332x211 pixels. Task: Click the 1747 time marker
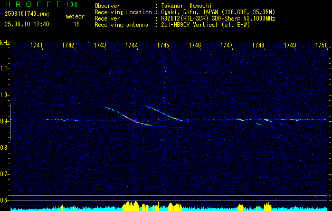tap(227, 45)
